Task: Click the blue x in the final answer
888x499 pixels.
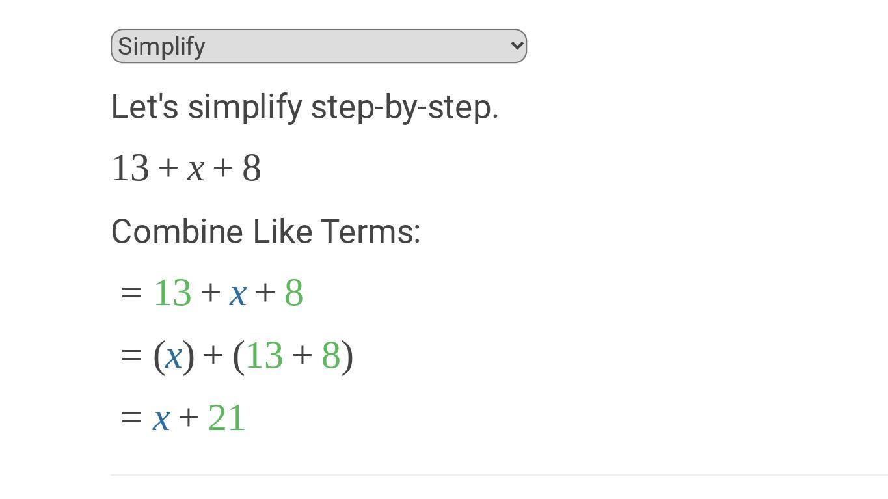Action: click(161, 418)
